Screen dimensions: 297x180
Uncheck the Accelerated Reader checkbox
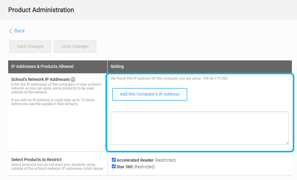(x=114, y=160)
